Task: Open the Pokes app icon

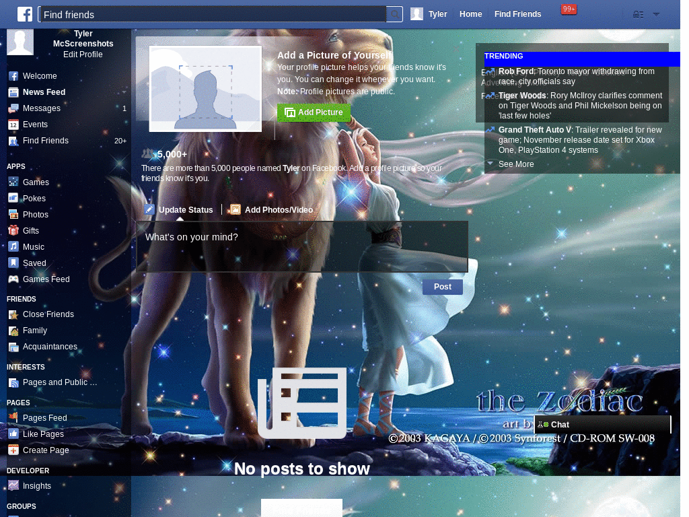Action: tap(13, 198)
